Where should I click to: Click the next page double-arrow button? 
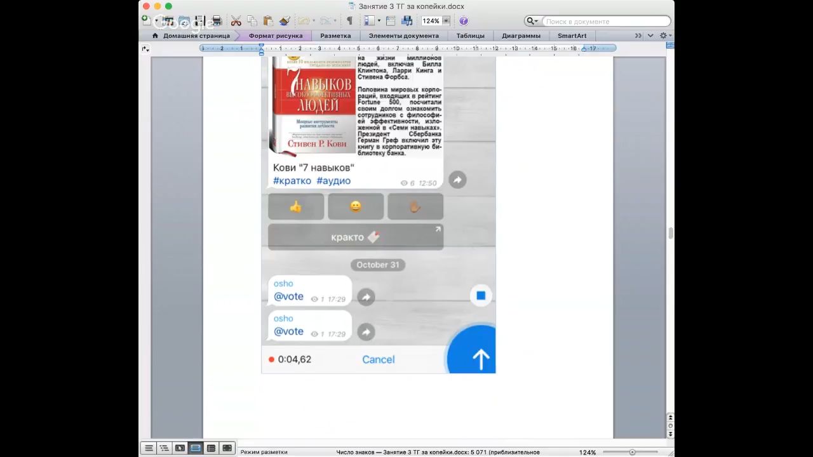coord(670,434)
